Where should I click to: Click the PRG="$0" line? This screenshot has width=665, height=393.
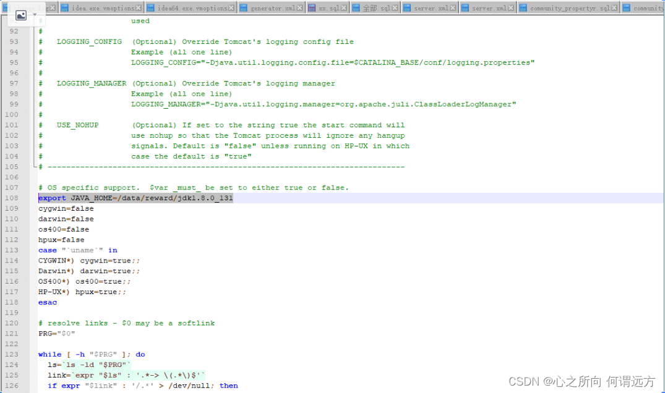coord(56,333)
